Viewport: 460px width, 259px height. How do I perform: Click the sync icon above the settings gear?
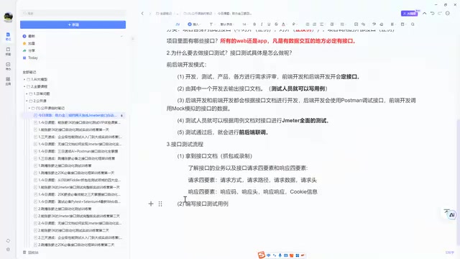click(8, 240)
